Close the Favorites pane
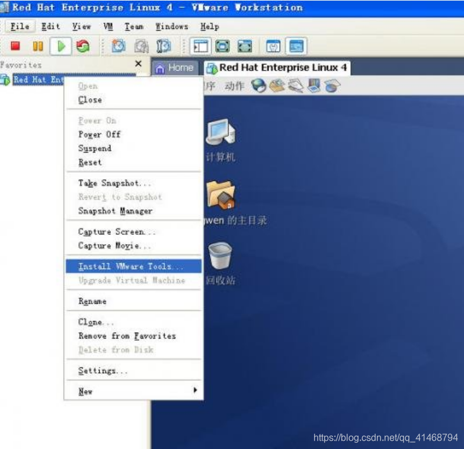This screenshot has width=464, height=449. pyautogui.click(x=138, y=63)
